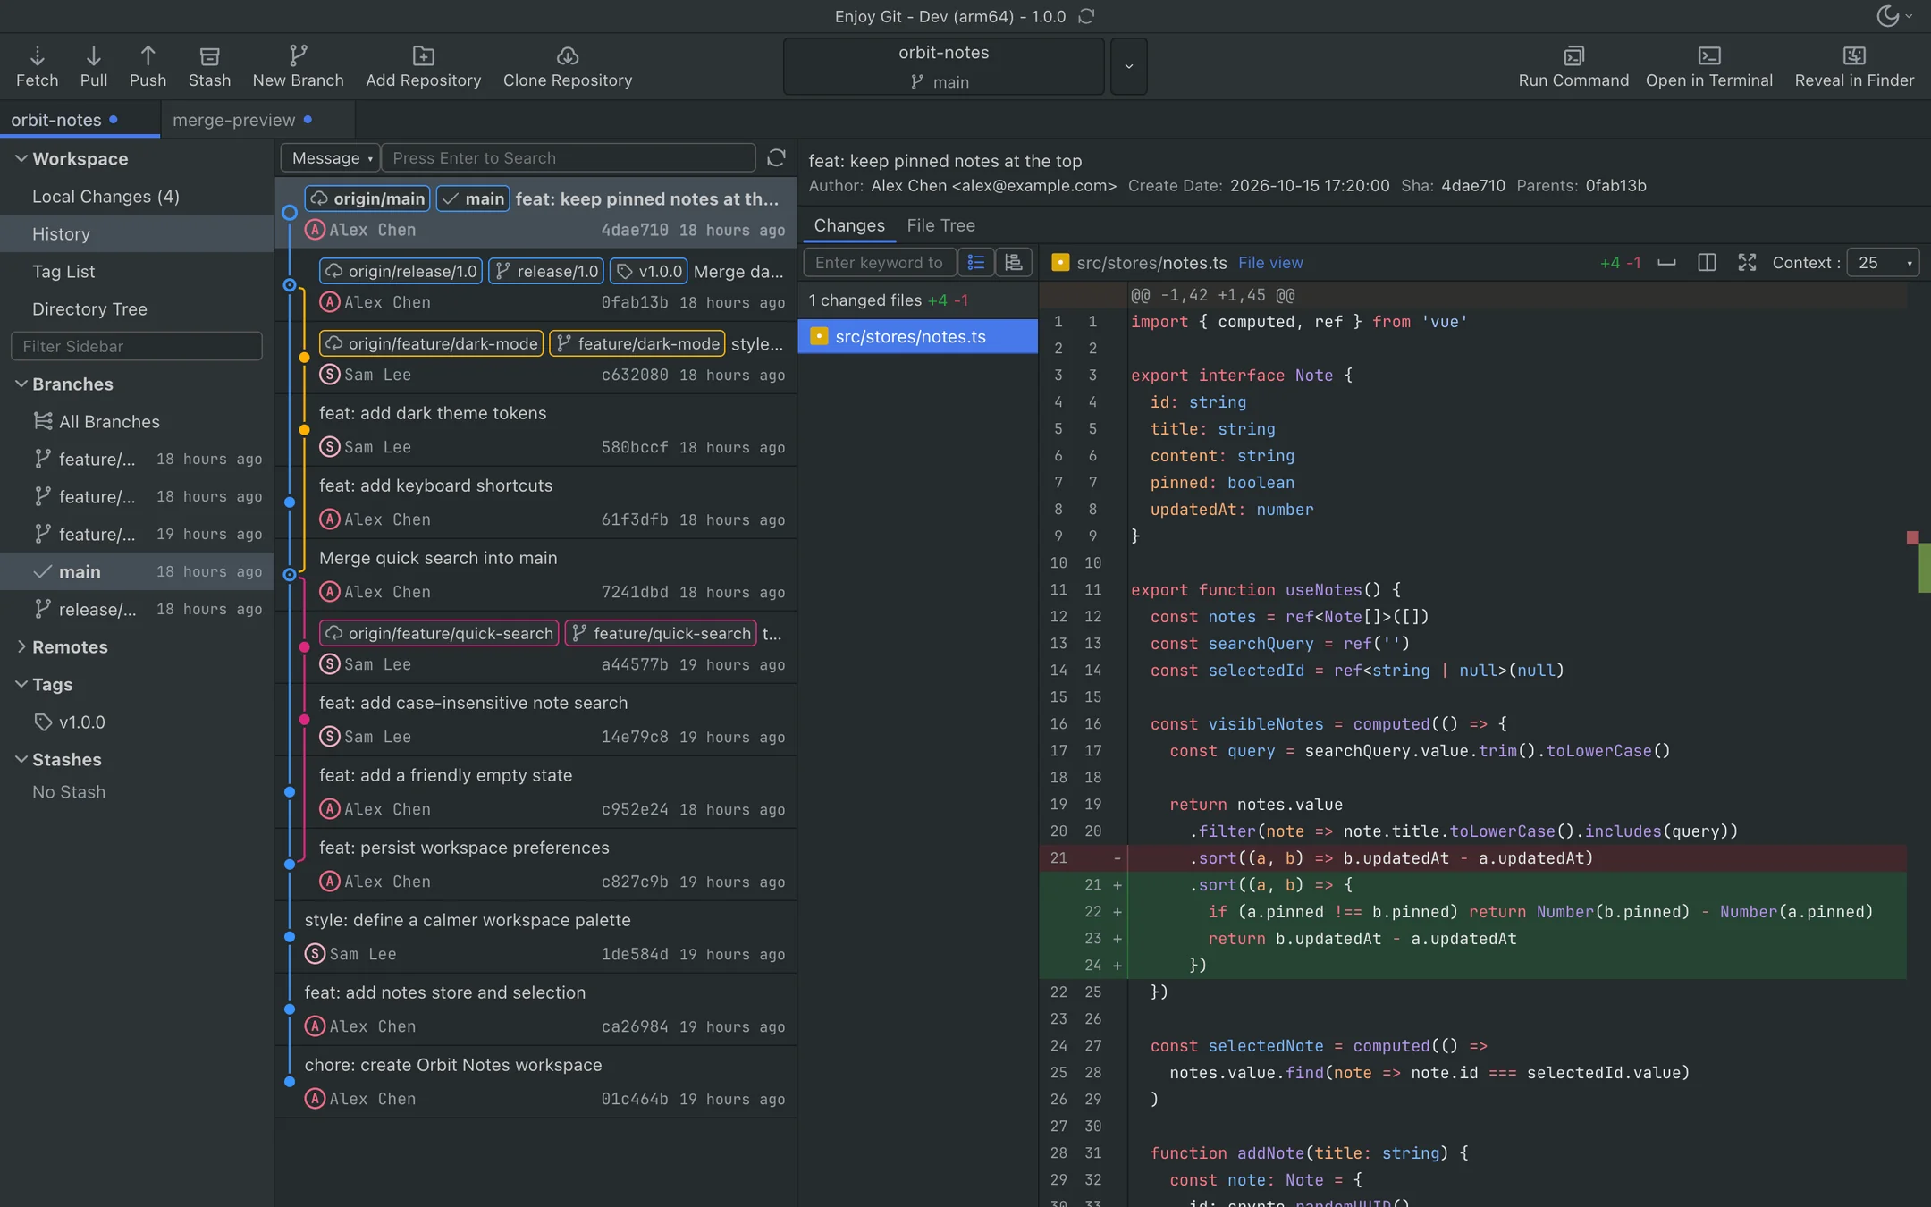Open Tag List in the sidebar

point(137,271)
